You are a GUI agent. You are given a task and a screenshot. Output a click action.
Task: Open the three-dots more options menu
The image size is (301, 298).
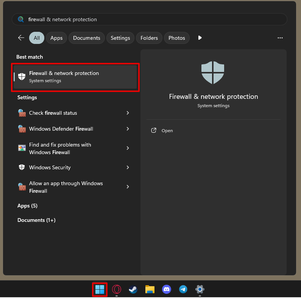[280, 38]
